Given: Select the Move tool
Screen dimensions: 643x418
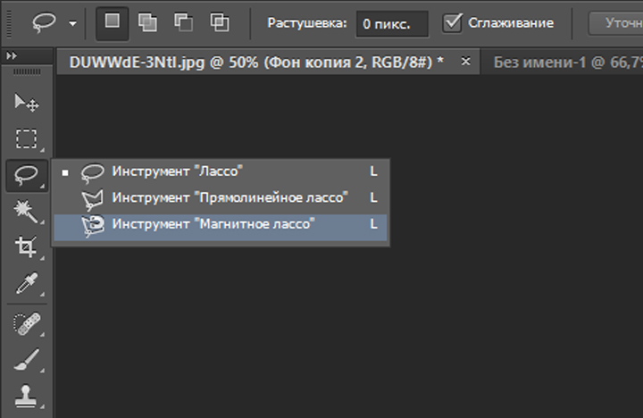Looking at the screenshot, I should (x=27, y=103).
